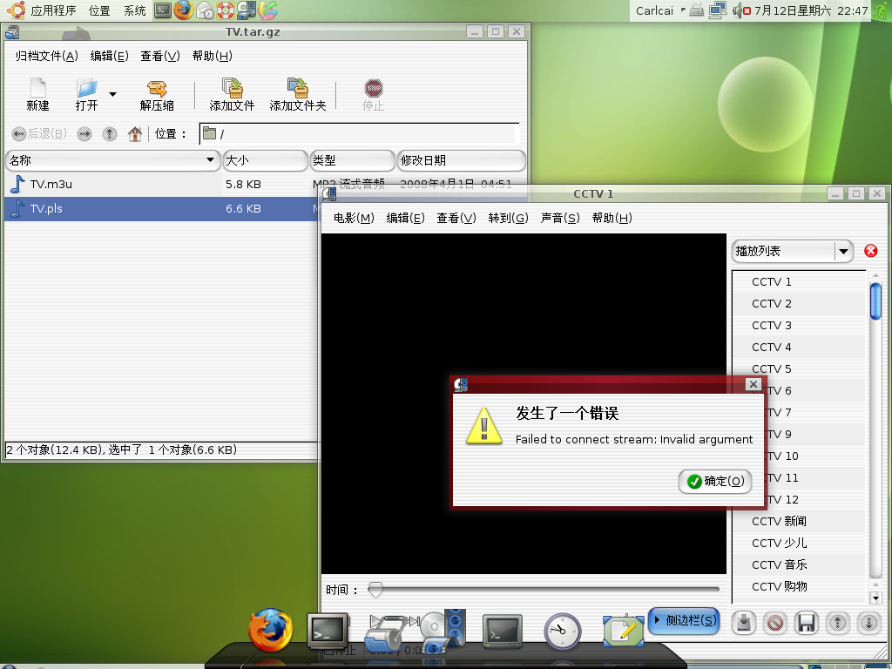Expand the arrow next to Open button
The image size is (892, 669).
pos(112,94)
